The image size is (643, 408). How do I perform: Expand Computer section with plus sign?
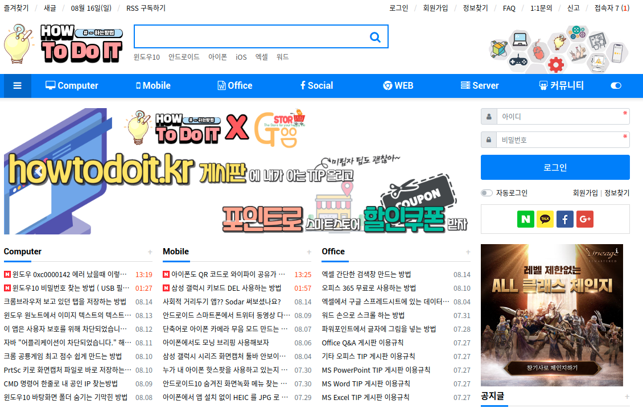tap(150, 252)
